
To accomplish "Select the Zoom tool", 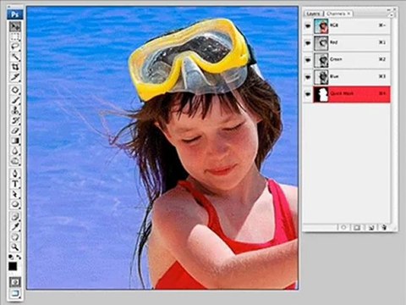I will (15, 247).
